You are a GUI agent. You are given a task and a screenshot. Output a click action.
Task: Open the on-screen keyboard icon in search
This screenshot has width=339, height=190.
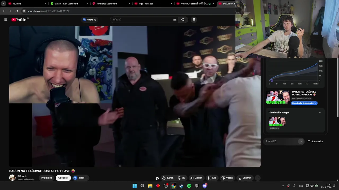[x=175, y=20]
